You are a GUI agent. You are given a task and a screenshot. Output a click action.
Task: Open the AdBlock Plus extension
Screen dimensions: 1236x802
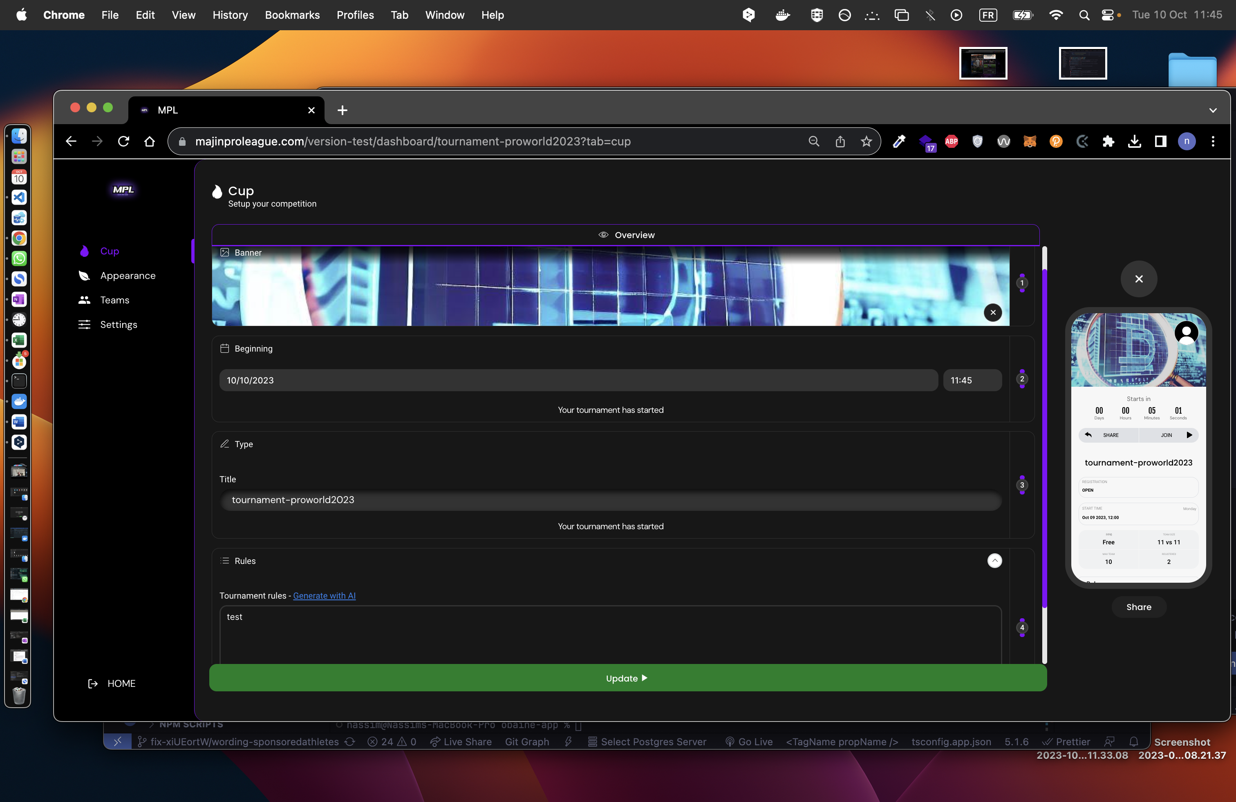(x=952, y=141)
